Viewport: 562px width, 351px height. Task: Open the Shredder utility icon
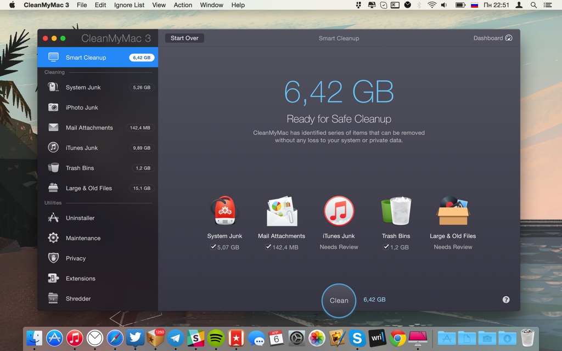coord(53,298)
